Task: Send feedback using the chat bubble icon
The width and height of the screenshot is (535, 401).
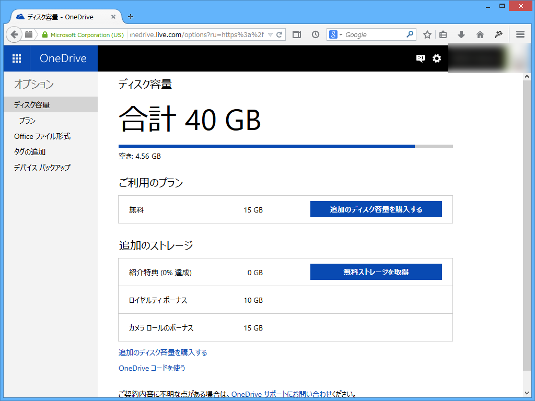Action: [420, 58]
